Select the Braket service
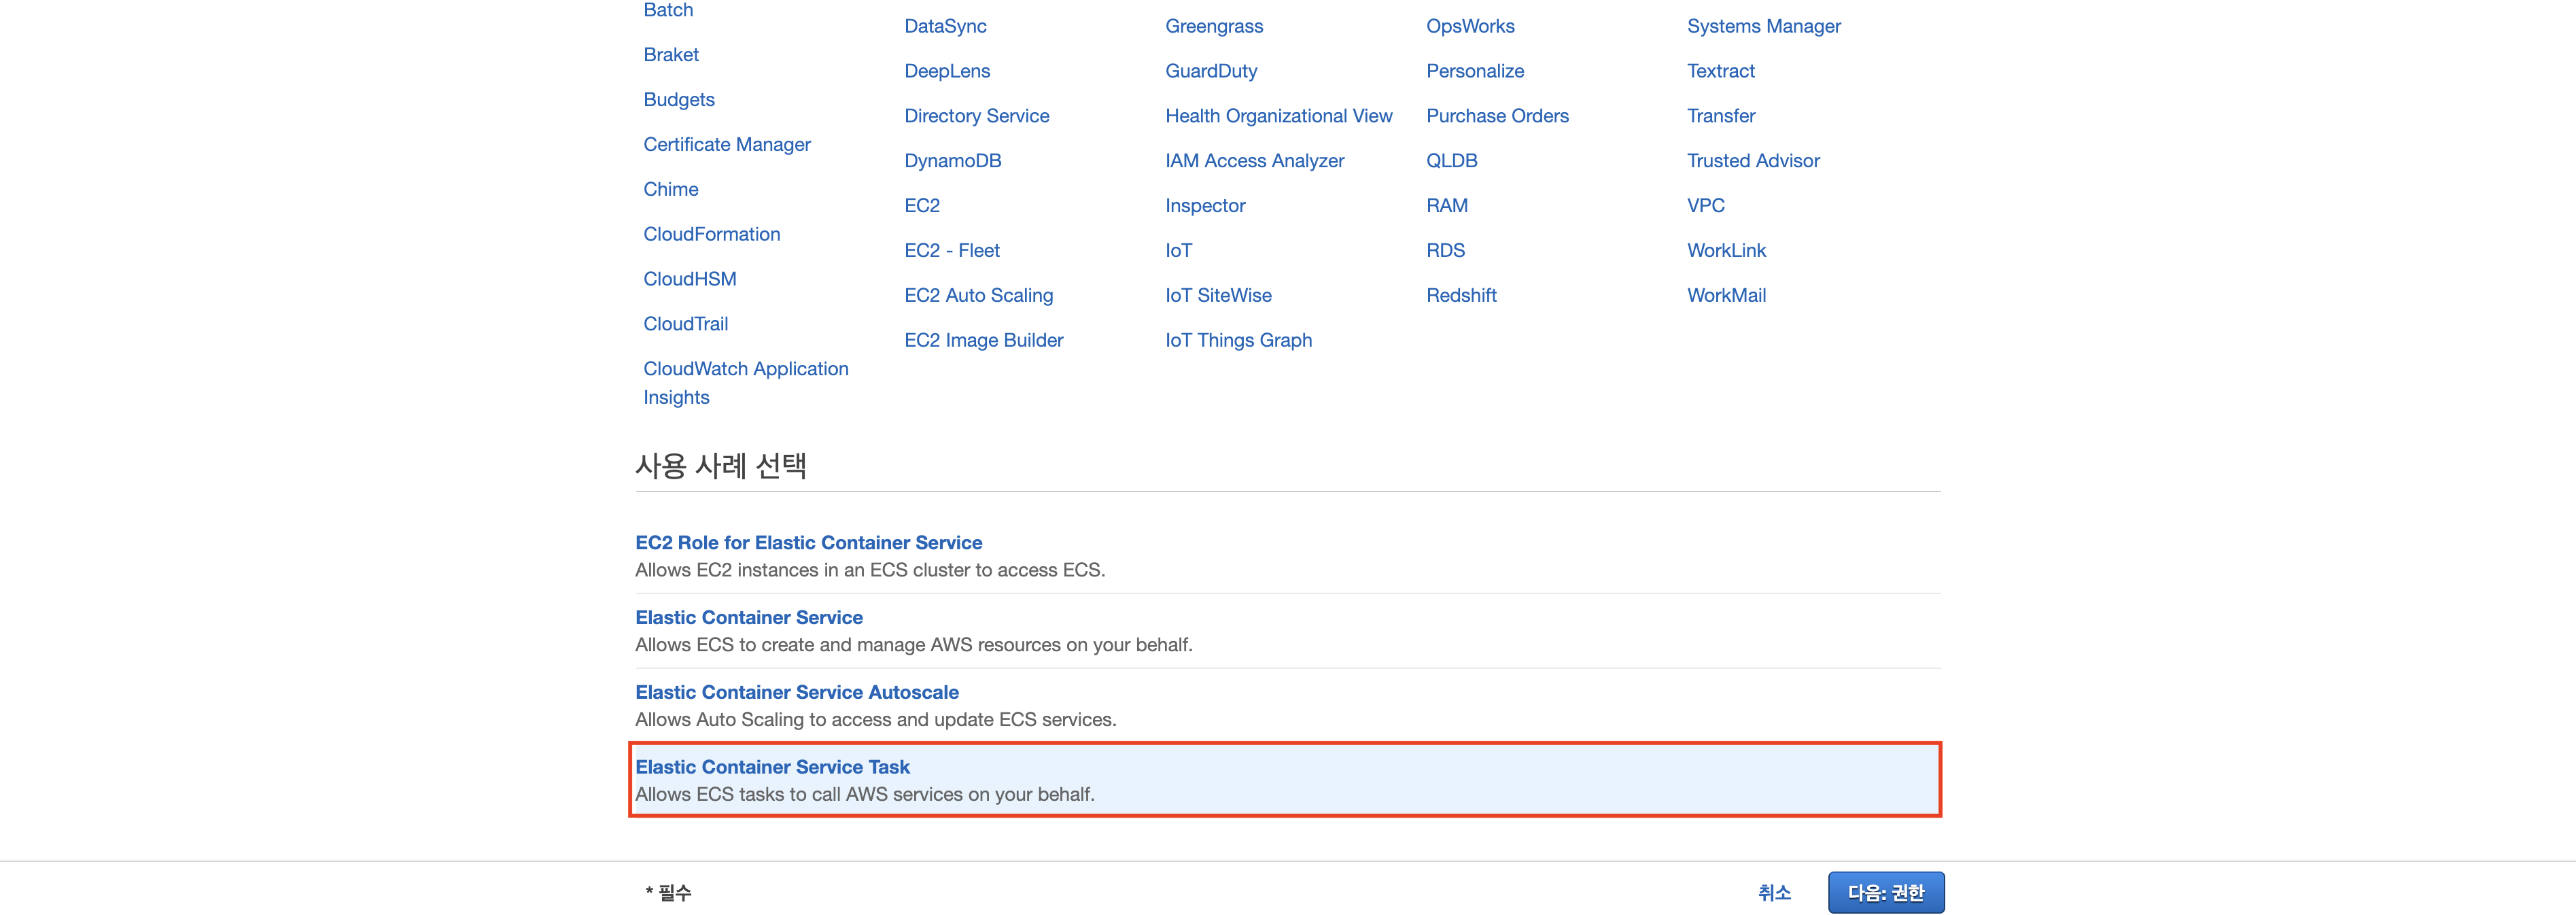Screen dimensions: 2576x915 click(x=671, y=55)
